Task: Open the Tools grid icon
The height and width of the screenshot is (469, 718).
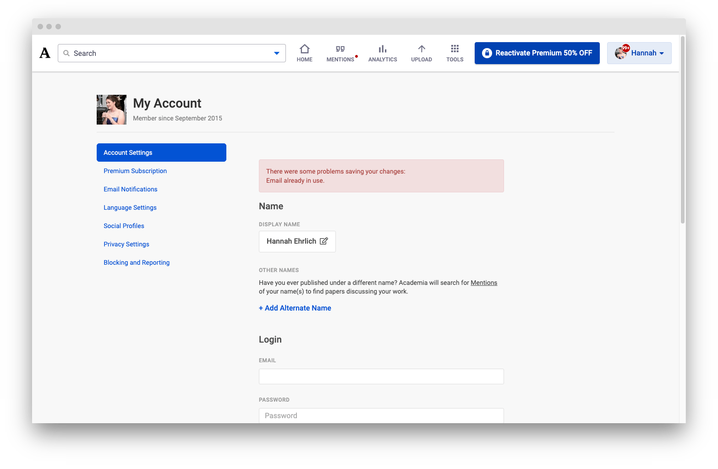Action: click(x=455, y=48)
